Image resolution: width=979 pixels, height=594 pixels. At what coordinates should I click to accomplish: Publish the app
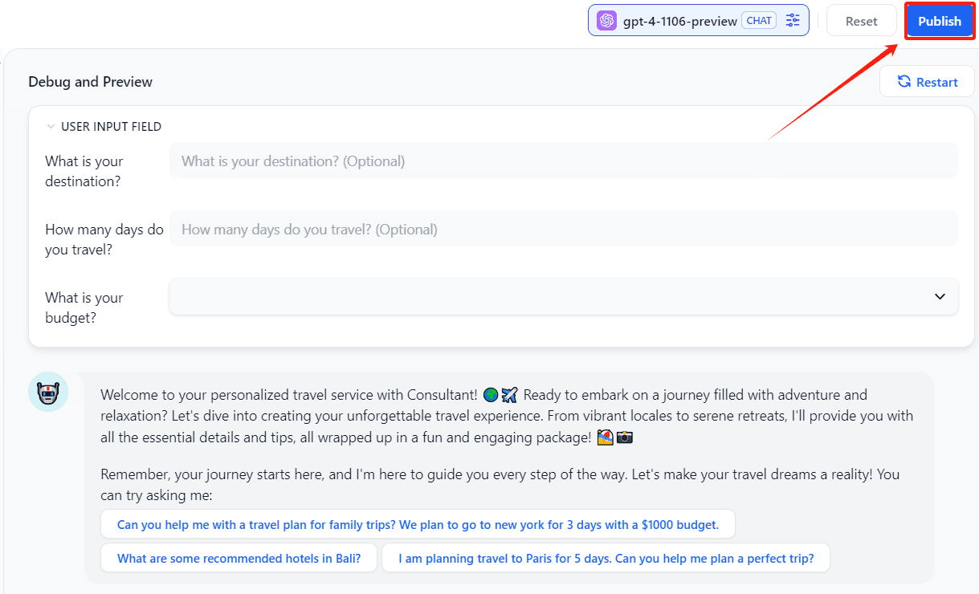940,22
